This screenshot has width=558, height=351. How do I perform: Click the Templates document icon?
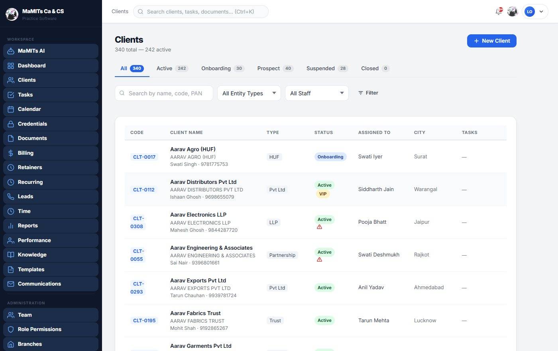(11, 270)
